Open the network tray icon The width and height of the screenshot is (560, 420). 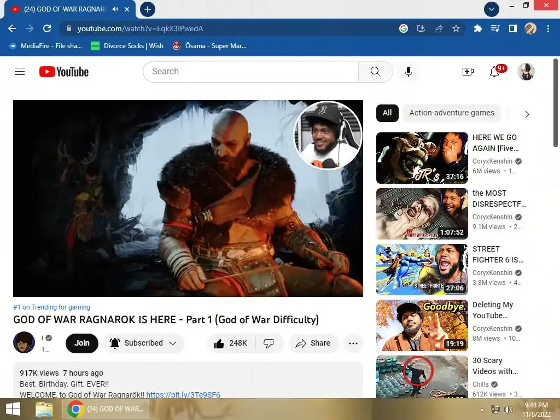click(x=495, y=410)
